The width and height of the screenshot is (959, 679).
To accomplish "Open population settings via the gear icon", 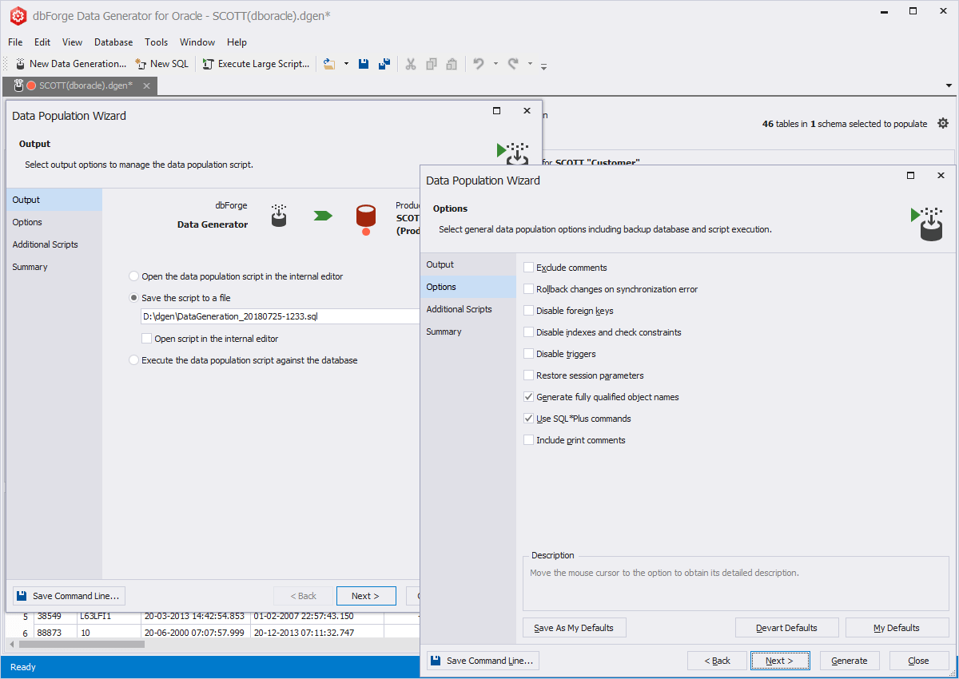I will point(943,123).
